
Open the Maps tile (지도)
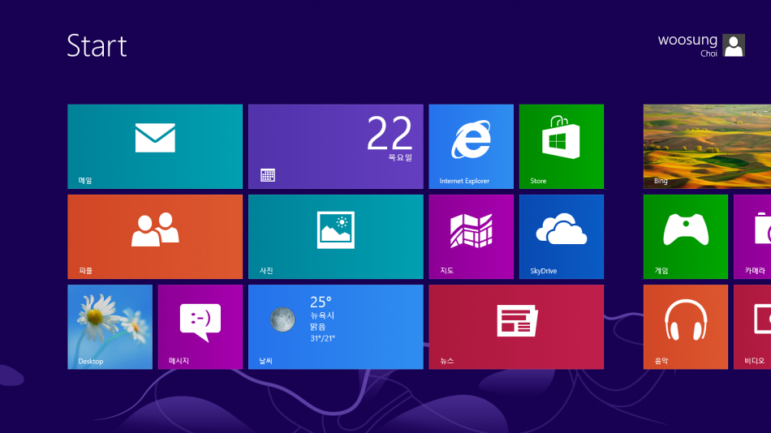click(471, 237)
